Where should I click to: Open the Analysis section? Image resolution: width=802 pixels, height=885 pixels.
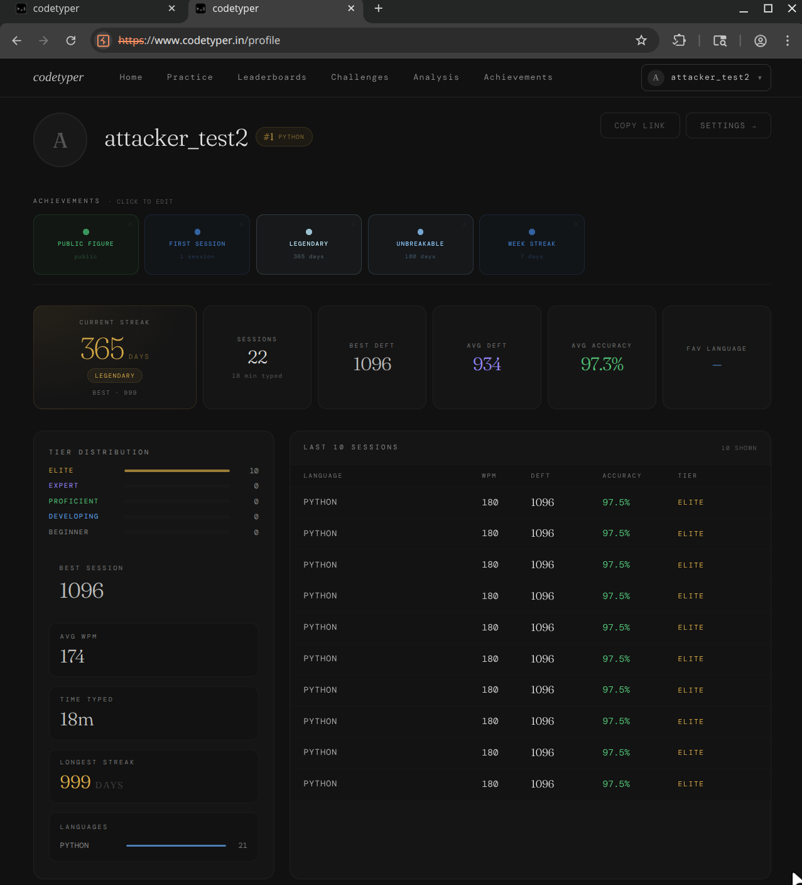[x=436, y=77]
